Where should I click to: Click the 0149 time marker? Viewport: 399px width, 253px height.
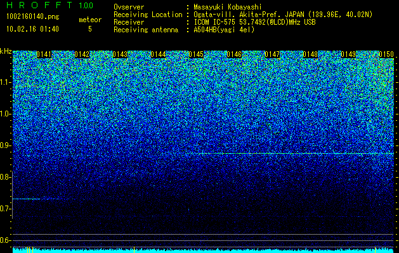(348, 54)
